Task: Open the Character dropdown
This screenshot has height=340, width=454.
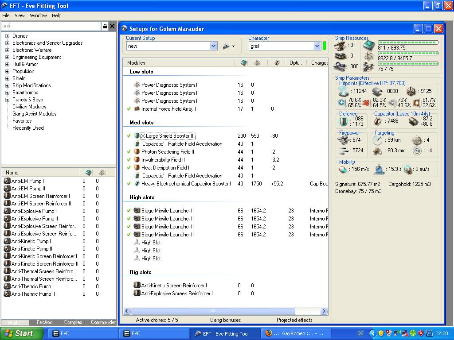Action: point(317,46)
